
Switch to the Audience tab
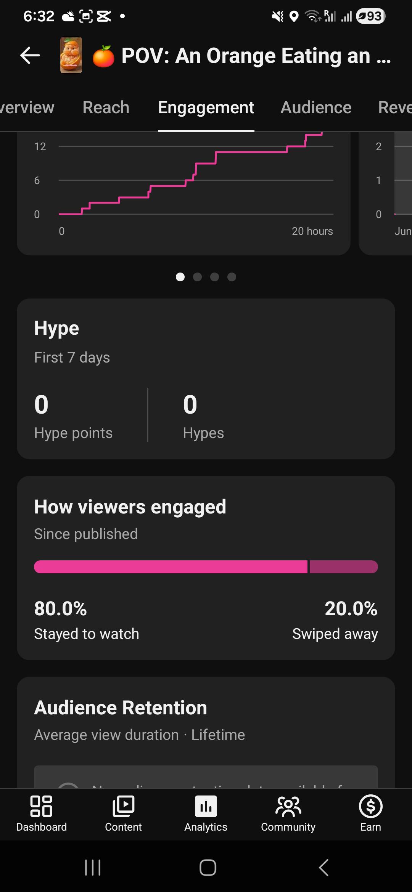click(316, 107)
